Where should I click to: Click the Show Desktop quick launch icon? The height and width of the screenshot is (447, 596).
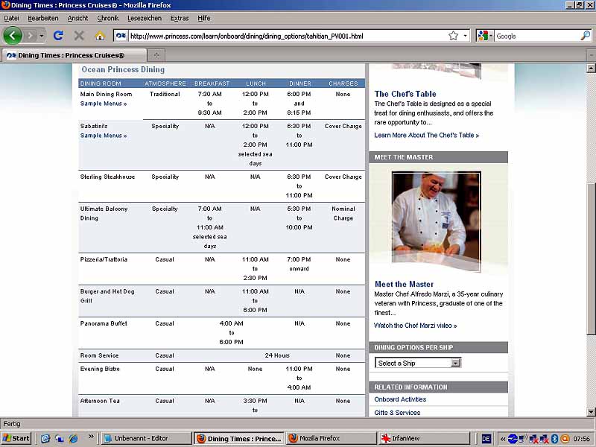click(59, 438)
